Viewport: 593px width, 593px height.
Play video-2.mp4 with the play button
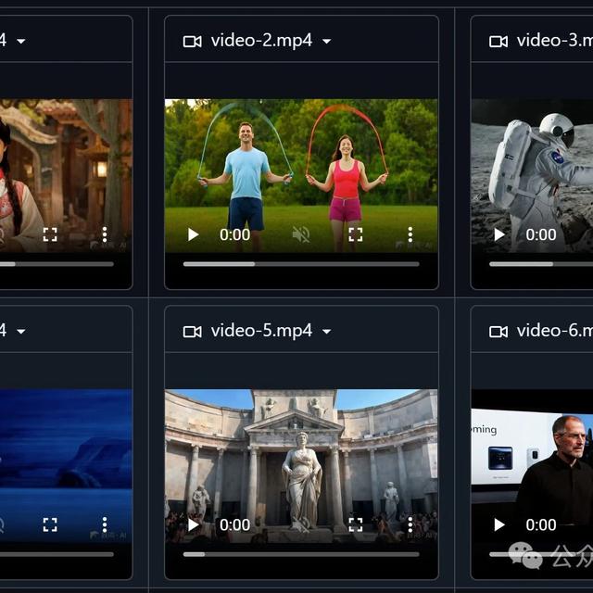pos(194,234)
